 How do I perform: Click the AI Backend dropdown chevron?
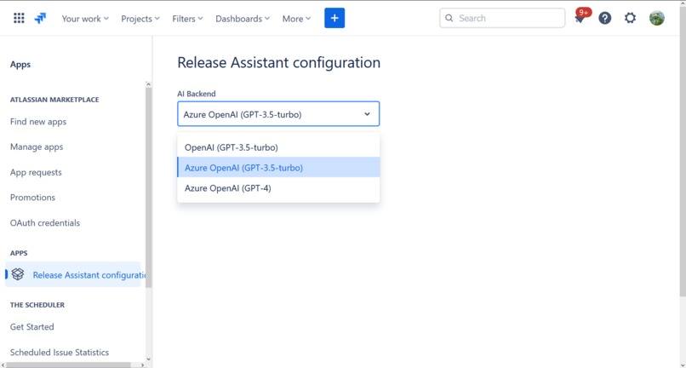pyautogui.click(x=367, y=114)
